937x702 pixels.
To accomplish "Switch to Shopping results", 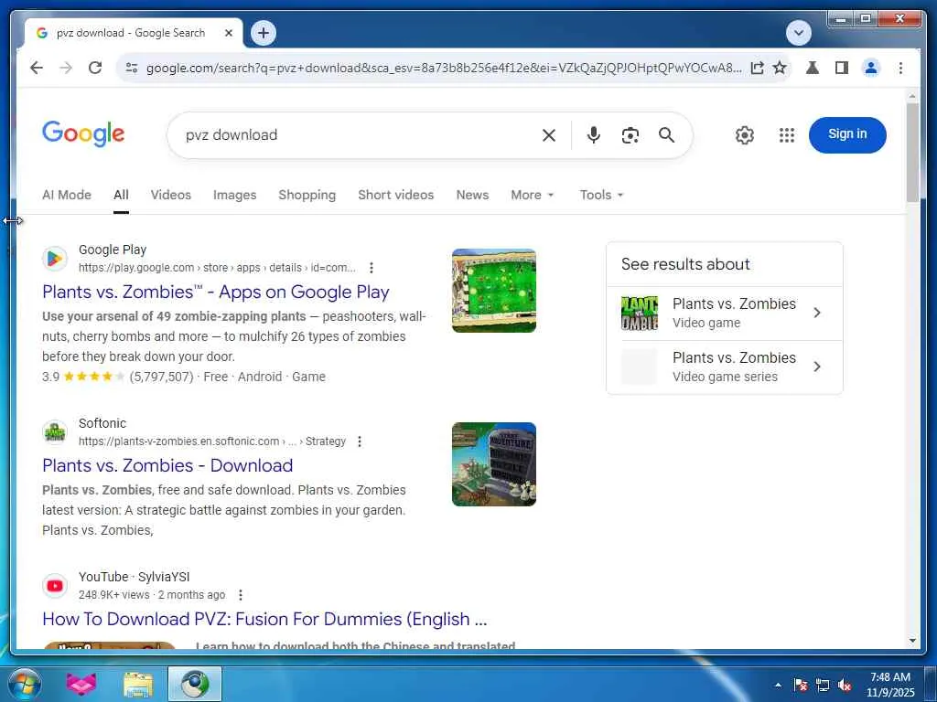I will click(307, 195).
